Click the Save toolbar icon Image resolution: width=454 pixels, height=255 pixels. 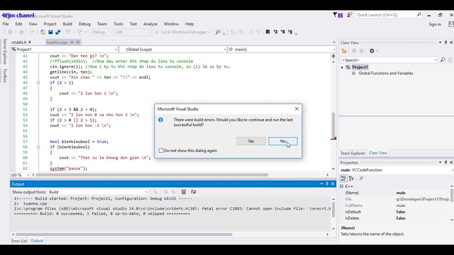pyautogui.click(x=50, y=32)
